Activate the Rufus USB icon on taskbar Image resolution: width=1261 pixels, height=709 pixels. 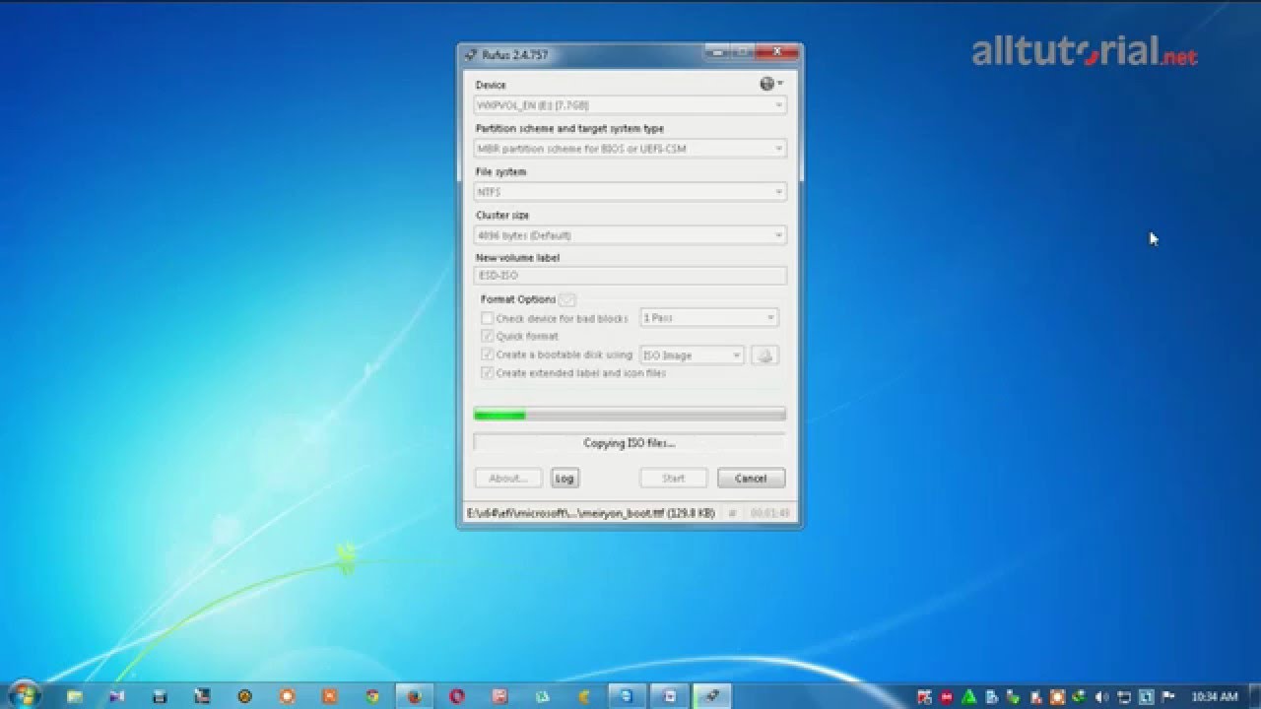pos(712,696)
